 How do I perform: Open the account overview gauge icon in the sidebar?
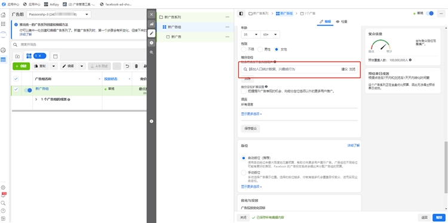(3, 50)
